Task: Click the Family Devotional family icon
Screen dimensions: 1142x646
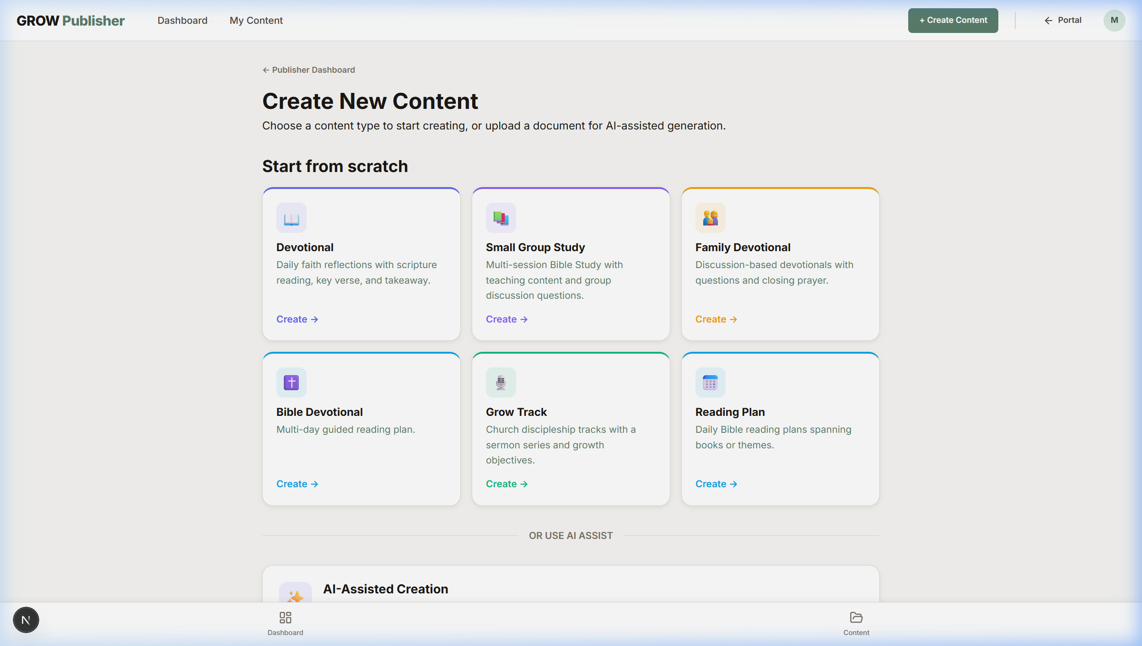Action: click(x=710, y=218)
